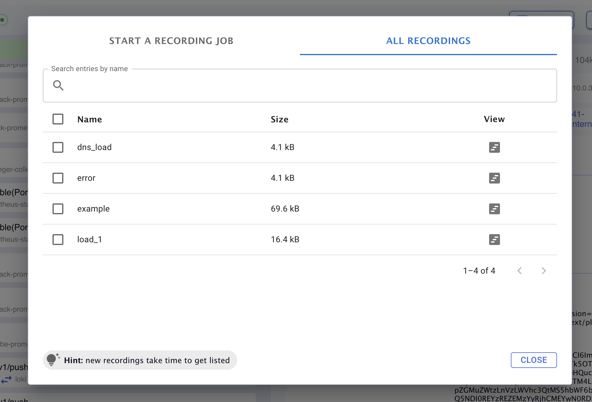View the dns_load recording details
Image resolution: width=592 pixels, height=402 pixels.
pyautogui.click(x=494, y=147)
